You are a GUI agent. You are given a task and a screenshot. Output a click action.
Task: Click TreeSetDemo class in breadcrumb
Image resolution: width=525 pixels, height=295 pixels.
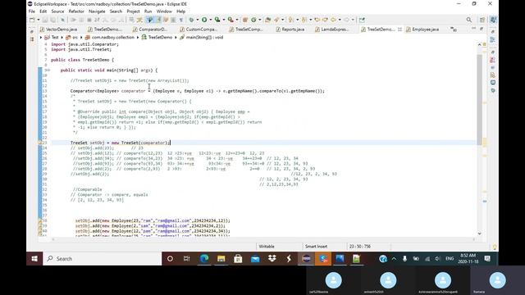pos(157,38)
